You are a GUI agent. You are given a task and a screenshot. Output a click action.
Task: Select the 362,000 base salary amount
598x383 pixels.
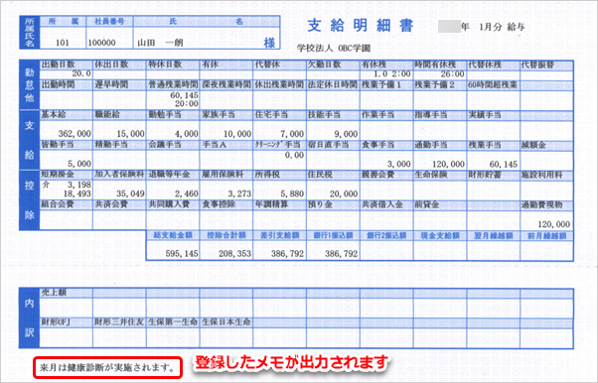(x=75, y=134)
